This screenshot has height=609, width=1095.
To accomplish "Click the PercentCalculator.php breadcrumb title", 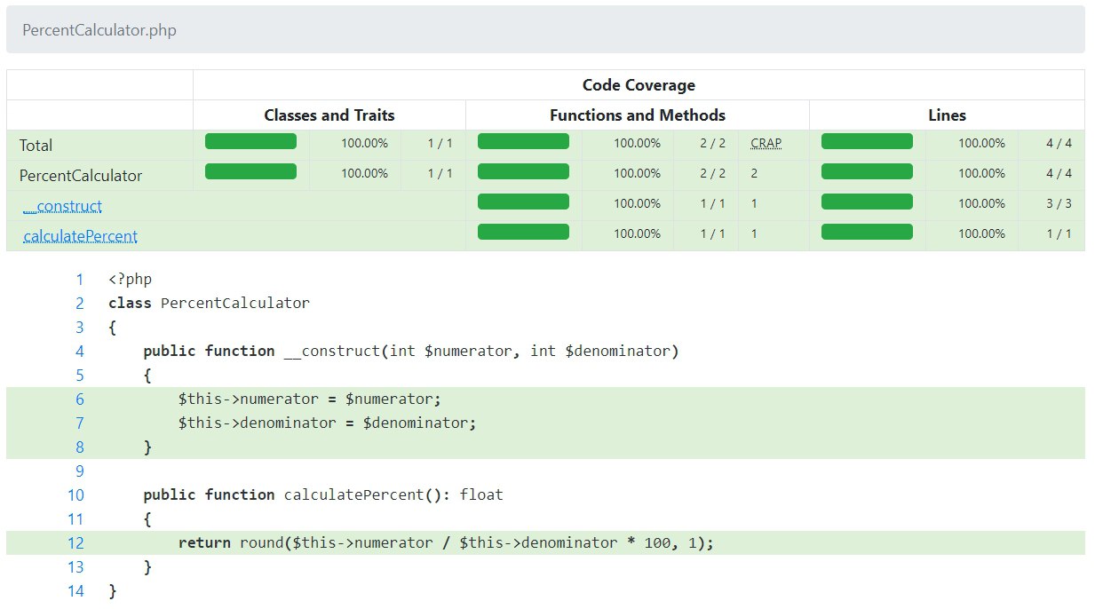I will tap(99, 30).
